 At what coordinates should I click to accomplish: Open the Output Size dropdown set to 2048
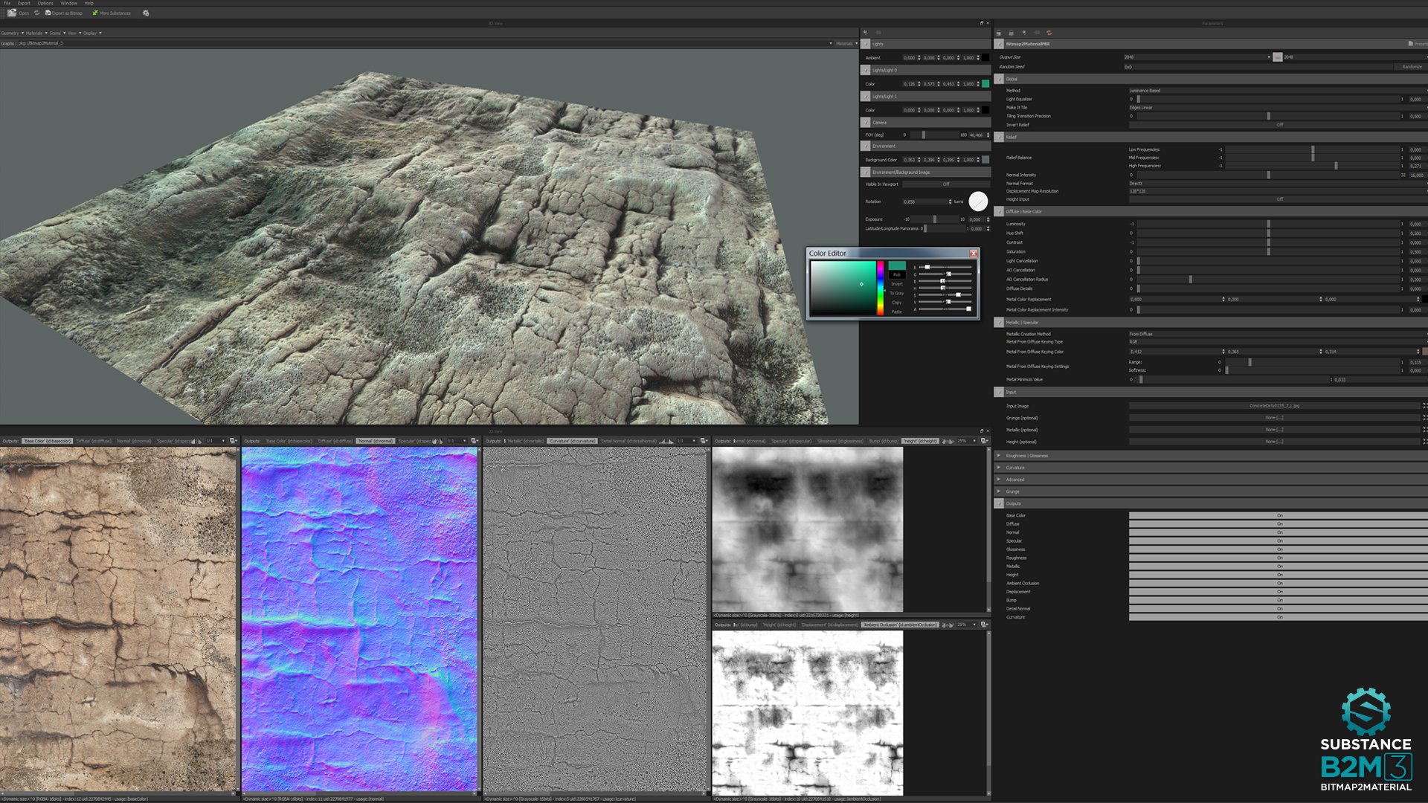(x=1197, y=57)
